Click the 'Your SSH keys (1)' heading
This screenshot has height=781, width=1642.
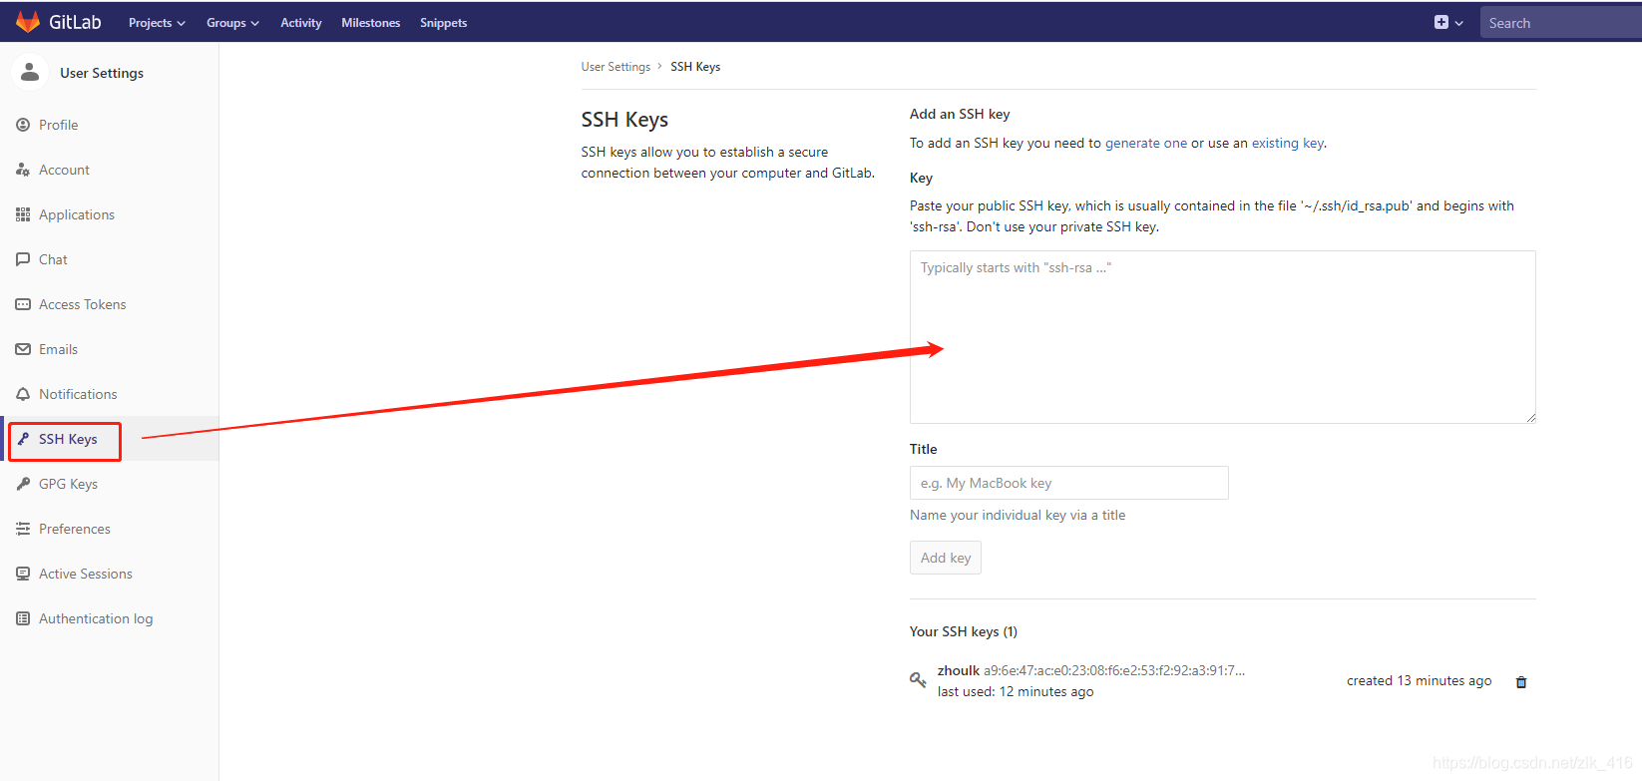[x=964, y=632]
